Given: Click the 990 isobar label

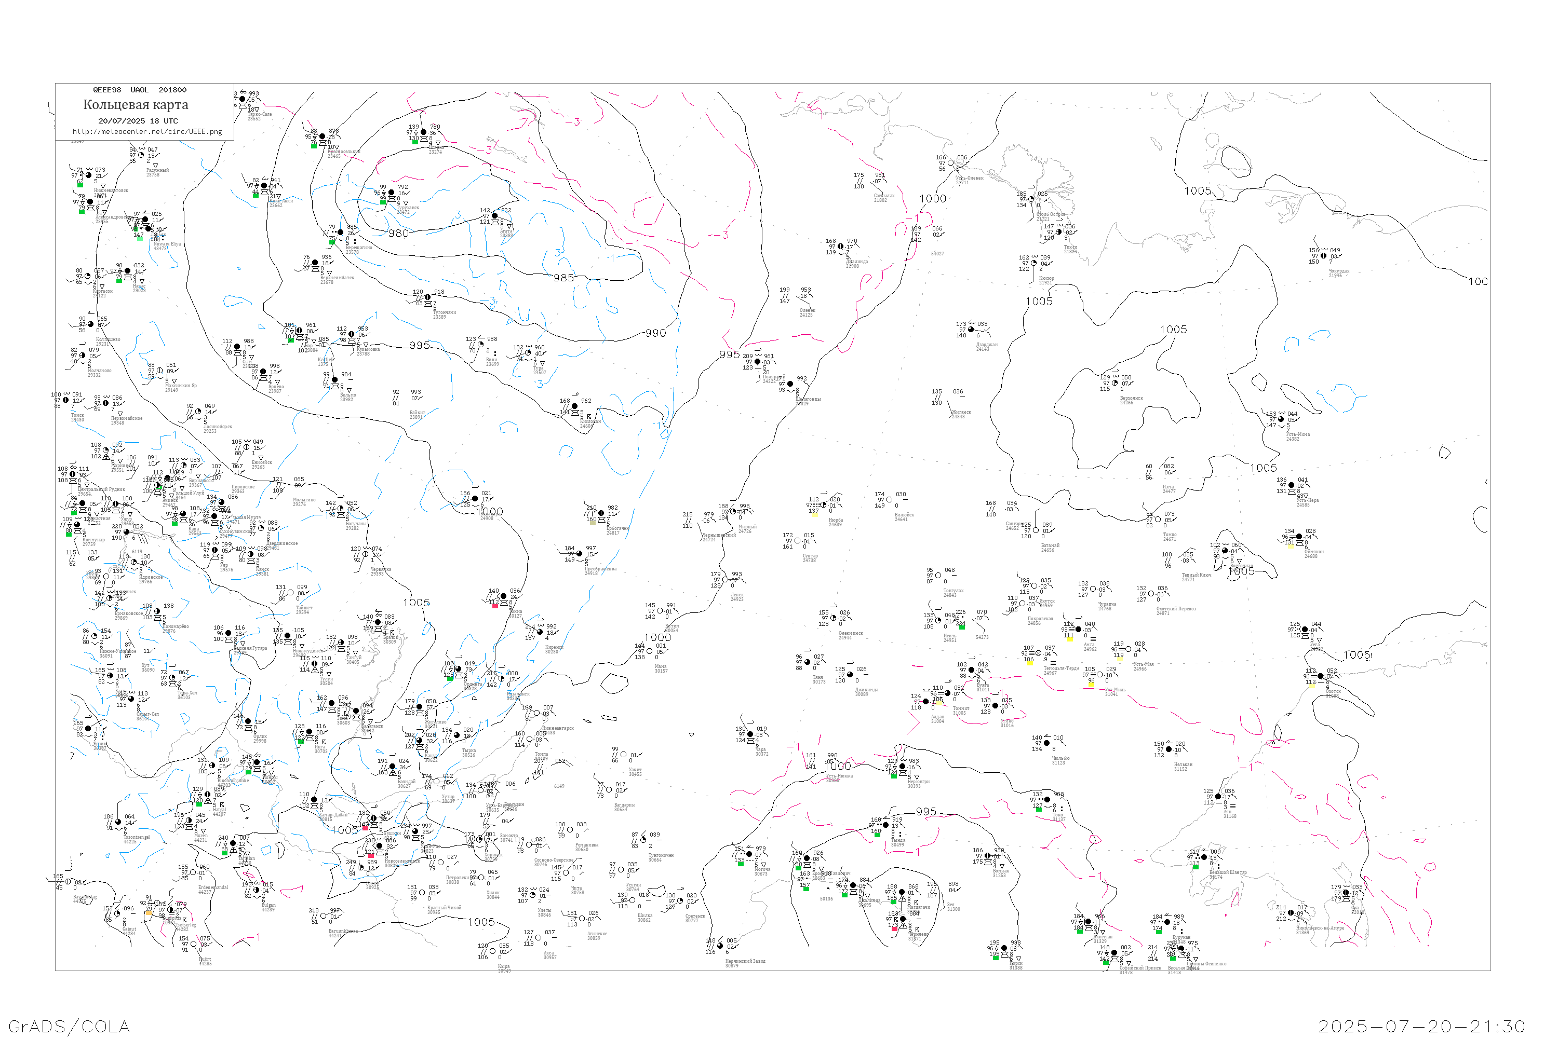Looking at the screenshot, I should pyautogui.click(x=656, y=334).
